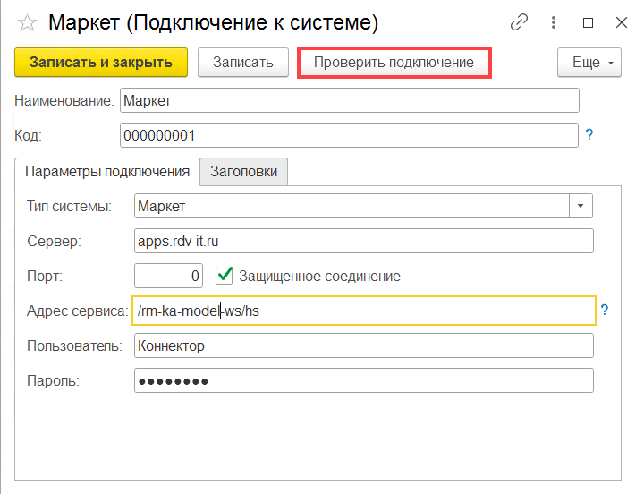644x494 pixels.
Task: Open the Еще dropdown menu
Action: [x=589, y=63]
